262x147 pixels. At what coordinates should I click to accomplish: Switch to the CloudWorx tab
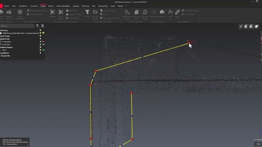coord(23,6)
